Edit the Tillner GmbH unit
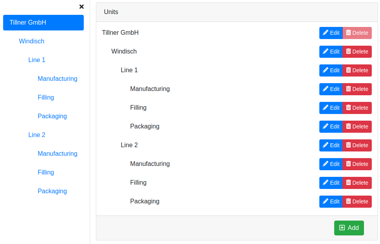The image size is (380, 244). pyautogui.click(x=331, y=33)
